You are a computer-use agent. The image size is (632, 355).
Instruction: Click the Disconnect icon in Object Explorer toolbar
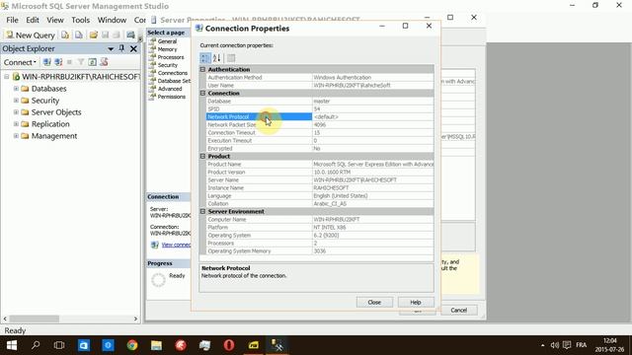[x=58, y=62]
